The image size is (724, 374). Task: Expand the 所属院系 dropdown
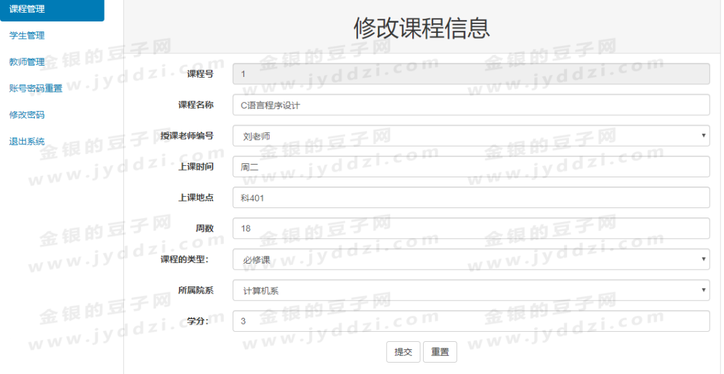tap(471, 290)
